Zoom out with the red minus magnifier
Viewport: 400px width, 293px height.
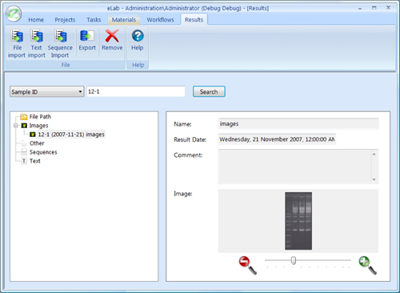247,265
